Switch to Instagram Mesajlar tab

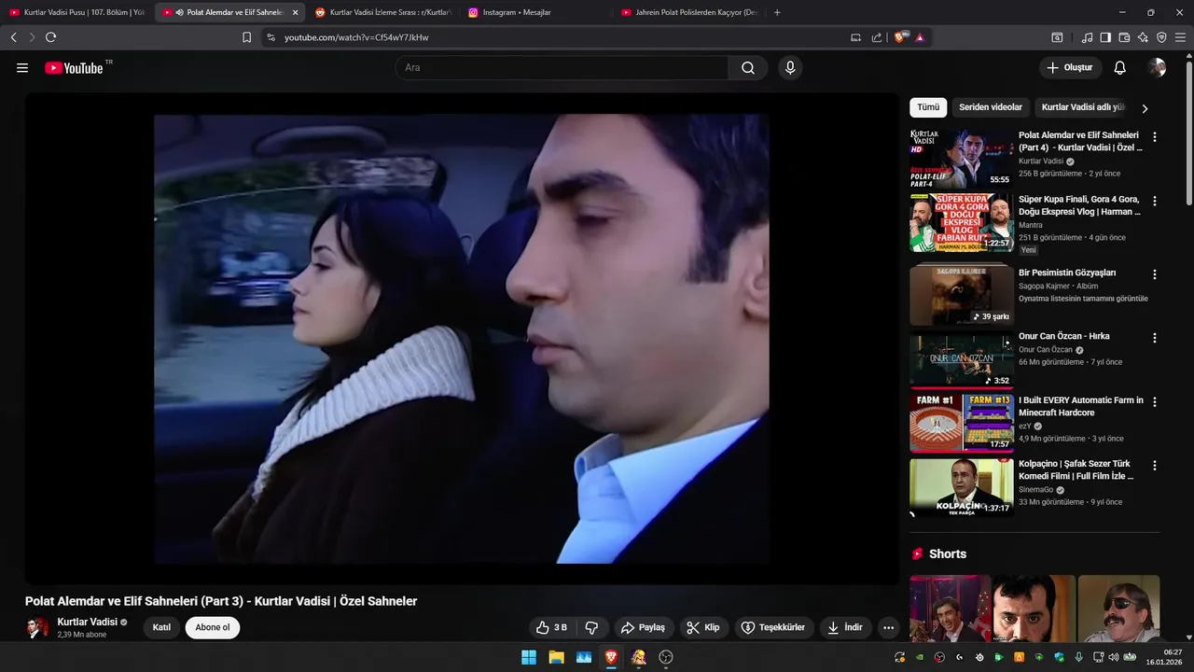(x=535, y=12)
